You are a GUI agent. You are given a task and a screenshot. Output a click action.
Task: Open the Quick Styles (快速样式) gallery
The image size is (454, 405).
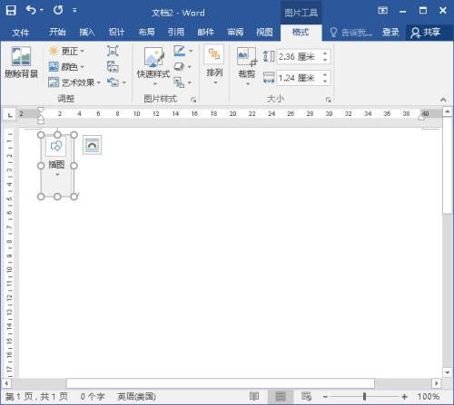pos(153,66)
